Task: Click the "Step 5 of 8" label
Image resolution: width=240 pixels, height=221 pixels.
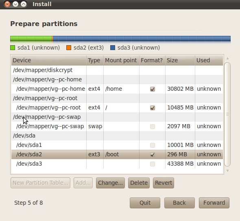Action: coord(28,203)
